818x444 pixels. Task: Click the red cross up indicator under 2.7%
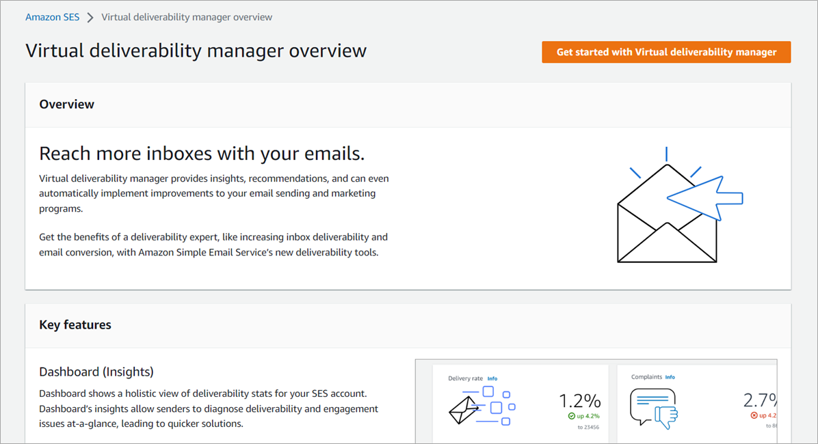click(x=764, y=415)
